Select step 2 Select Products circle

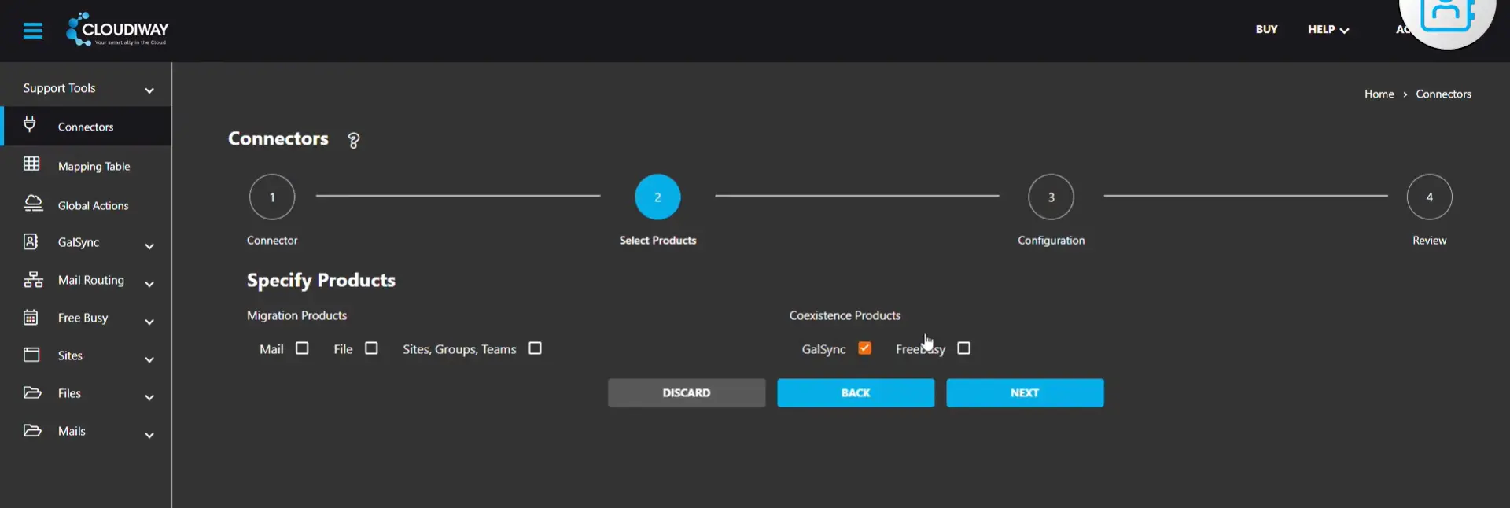pyautogui.click(x=657, y=197)
